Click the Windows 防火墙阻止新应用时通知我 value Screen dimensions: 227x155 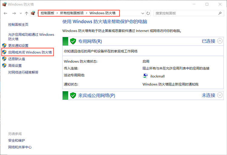(x=170, y=84)
